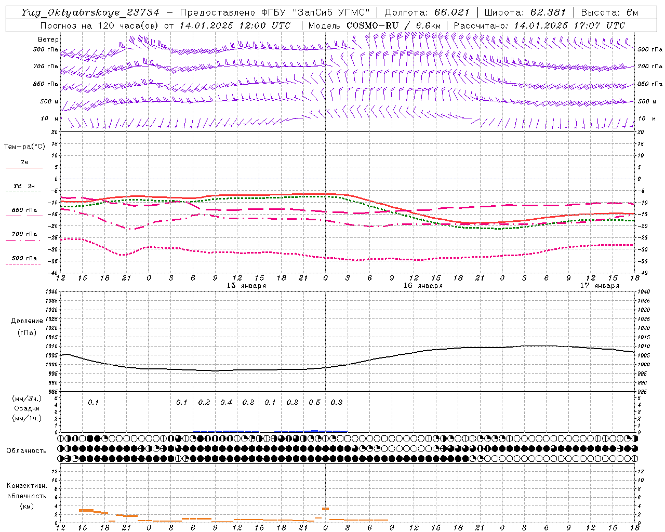The height and width of the screenshot is (532, 665).
Task: Click the forecast length text Прогноз на 120 часа(ов)
Action: click(99, 25)
